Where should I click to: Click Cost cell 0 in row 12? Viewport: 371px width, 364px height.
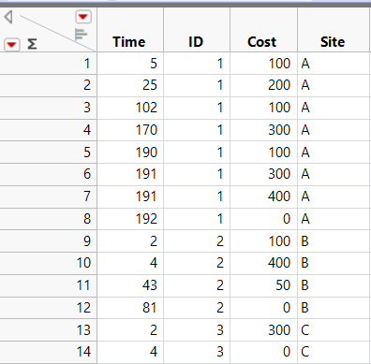(264, 308)
